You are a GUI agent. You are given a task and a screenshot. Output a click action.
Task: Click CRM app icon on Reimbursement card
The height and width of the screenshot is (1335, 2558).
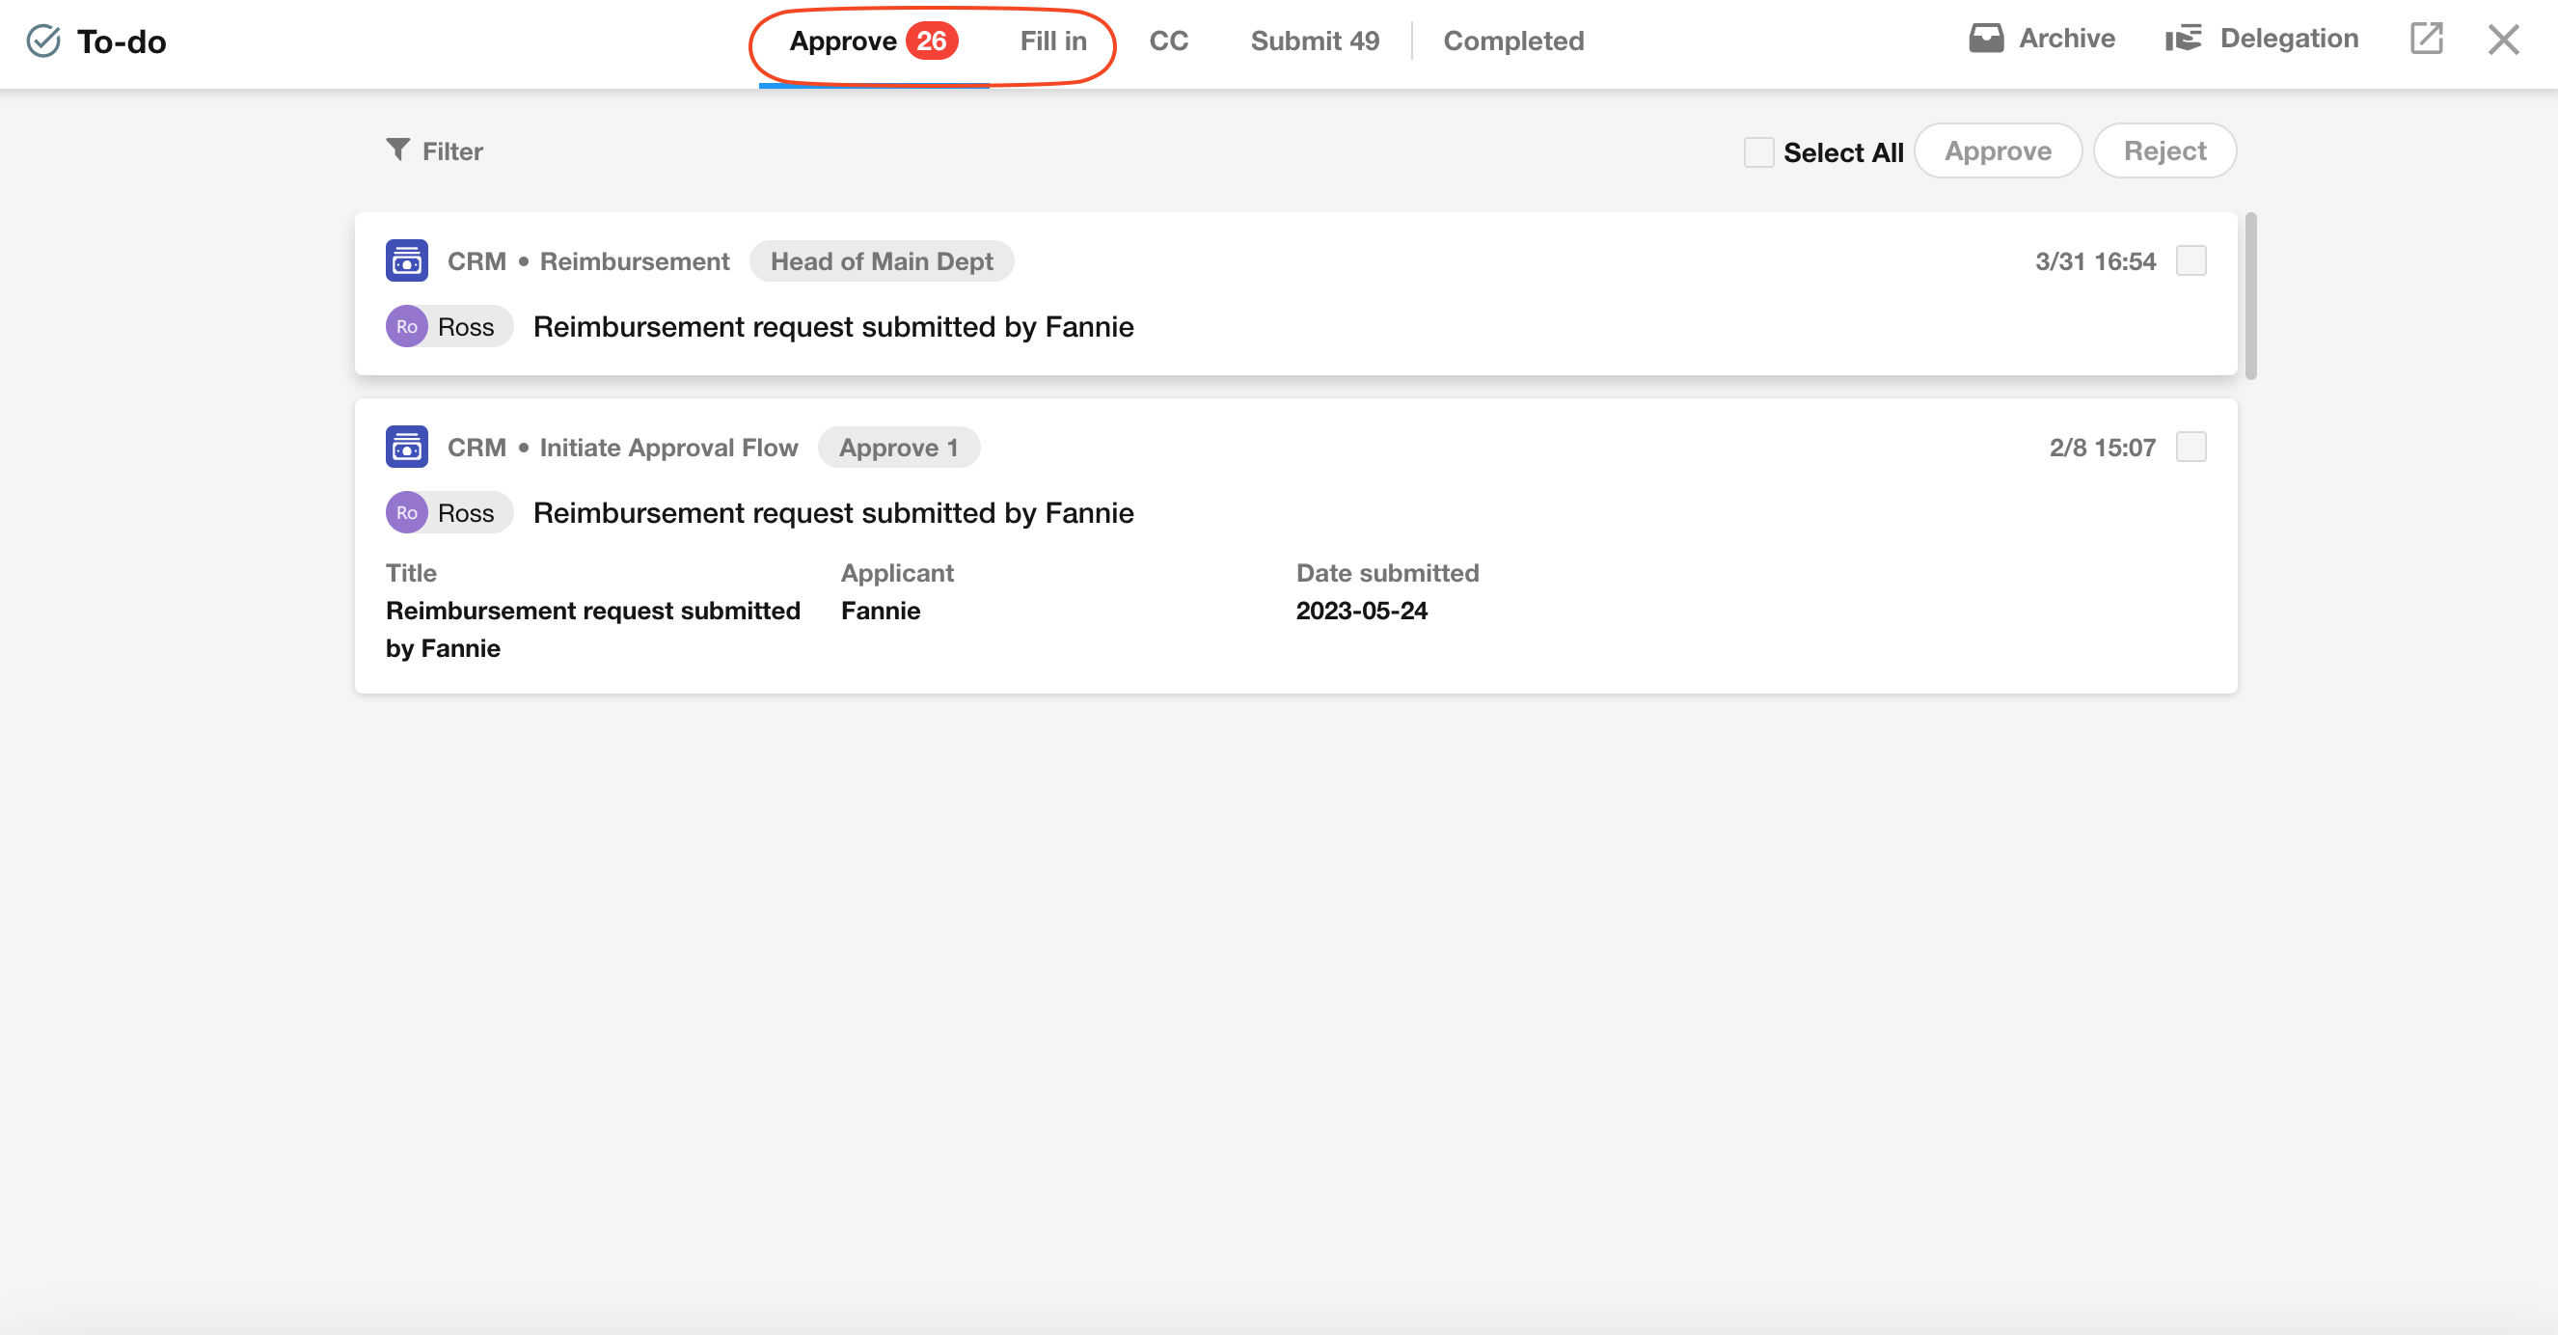pyautogui.click(x=407, y=261)
